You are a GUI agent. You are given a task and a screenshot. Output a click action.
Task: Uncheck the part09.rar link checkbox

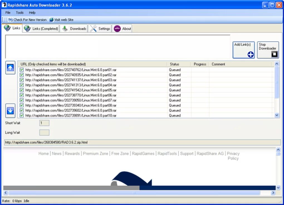(x=21, y=110)
